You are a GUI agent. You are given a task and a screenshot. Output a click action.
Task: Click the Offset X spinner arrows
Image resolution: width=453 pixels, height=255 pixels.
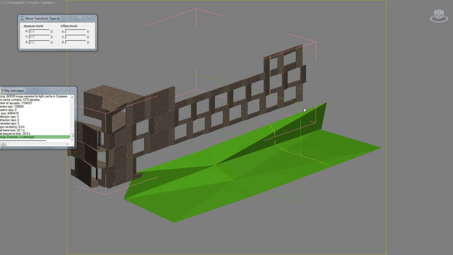(x=88, y=31)
